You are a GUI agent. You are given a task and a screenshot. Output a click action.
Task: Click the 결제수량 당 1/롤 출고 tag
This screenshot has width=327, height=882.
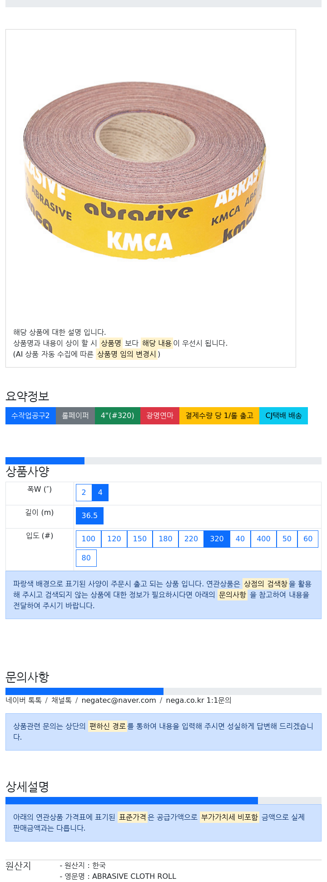[x=219, y=416]
